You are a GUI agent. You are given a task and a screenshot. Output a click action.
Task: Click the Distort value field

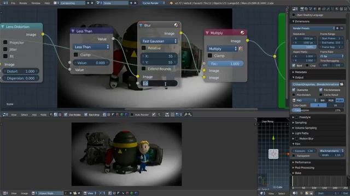coord(21,71)
